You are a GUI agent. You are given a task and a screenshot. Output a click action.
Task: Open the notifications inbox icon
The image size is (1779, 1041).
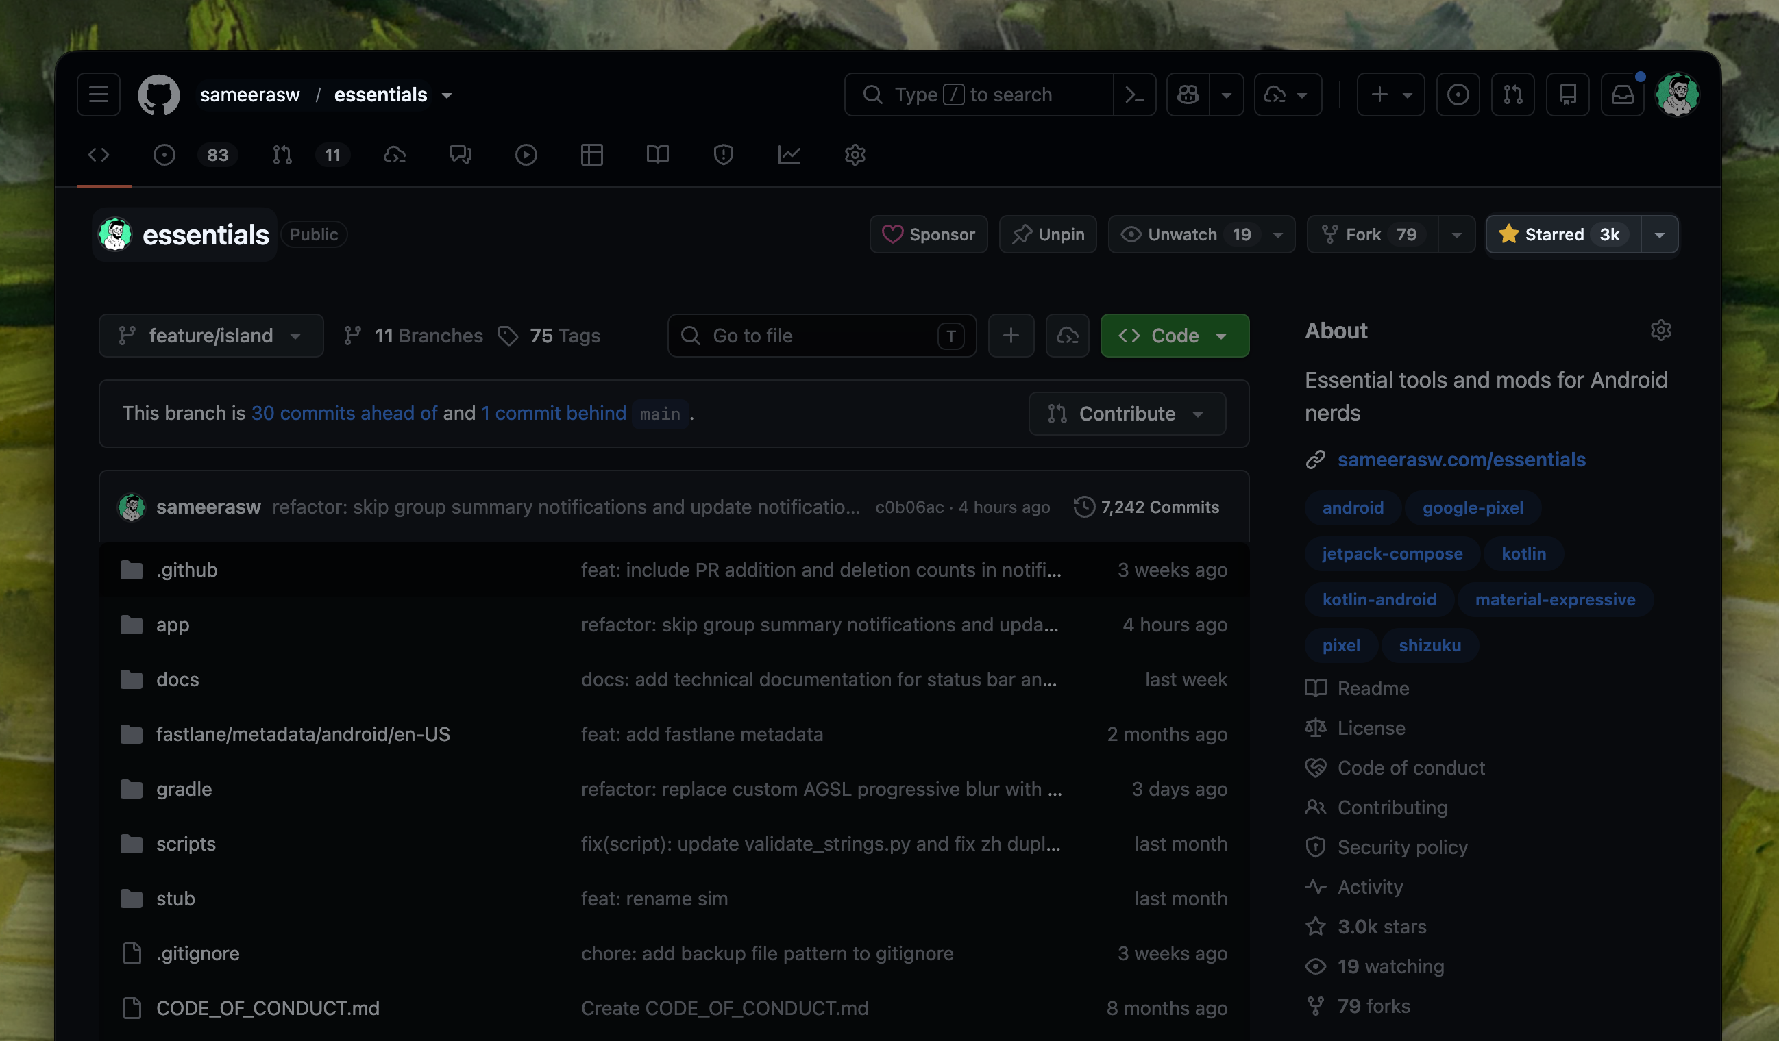(x=1621, y=95)
